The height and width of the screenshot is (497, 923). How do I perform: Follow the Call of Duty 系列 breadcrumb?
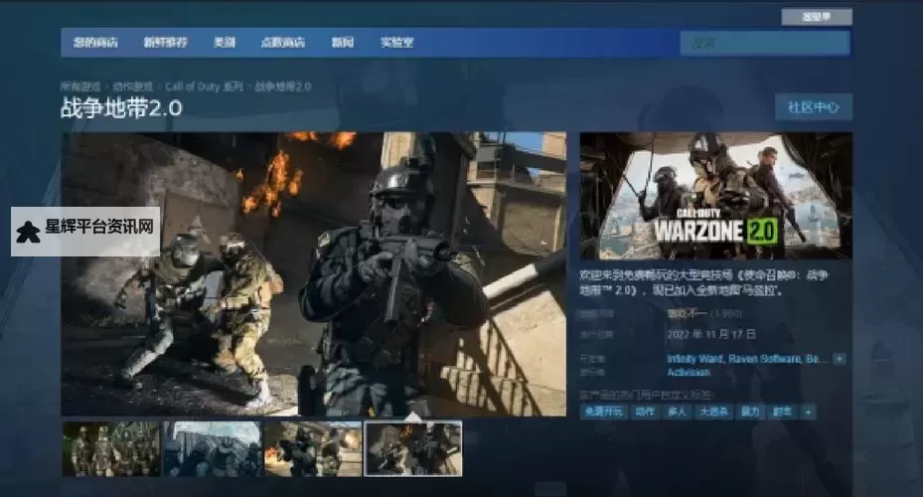click(x=204, y=86)
